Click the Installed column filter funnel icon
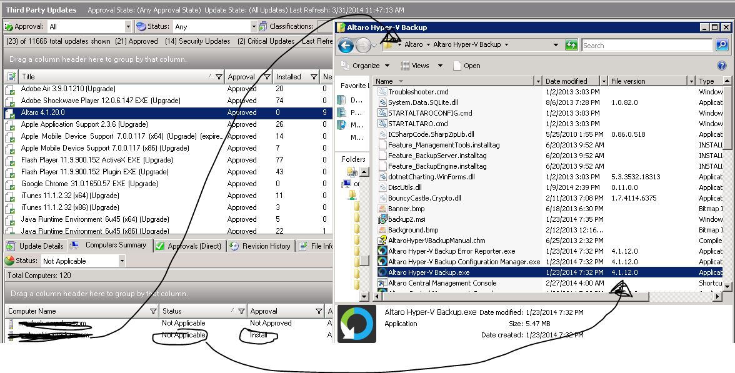735x373 pixels. pos(314,77)
